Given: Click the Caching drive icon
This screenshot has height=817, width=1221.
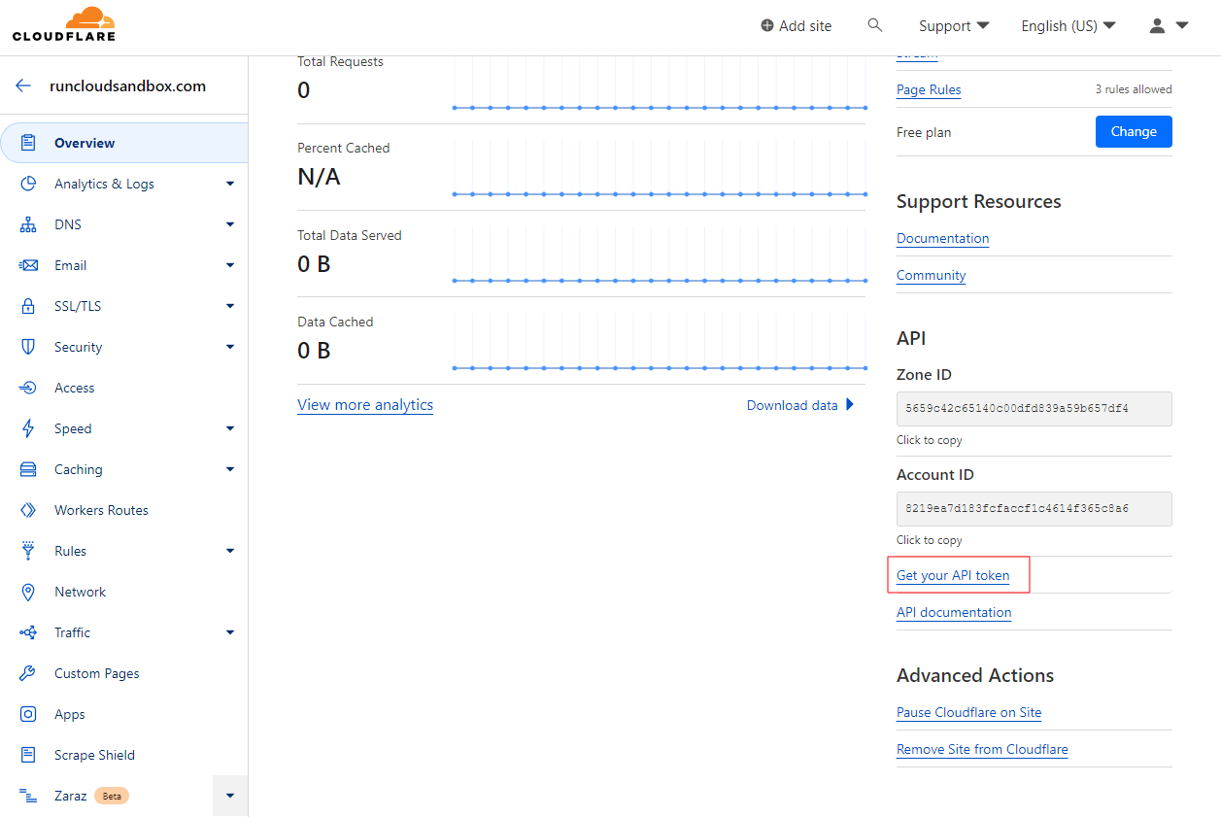Looking at the screenshot, I should (28, 469).
